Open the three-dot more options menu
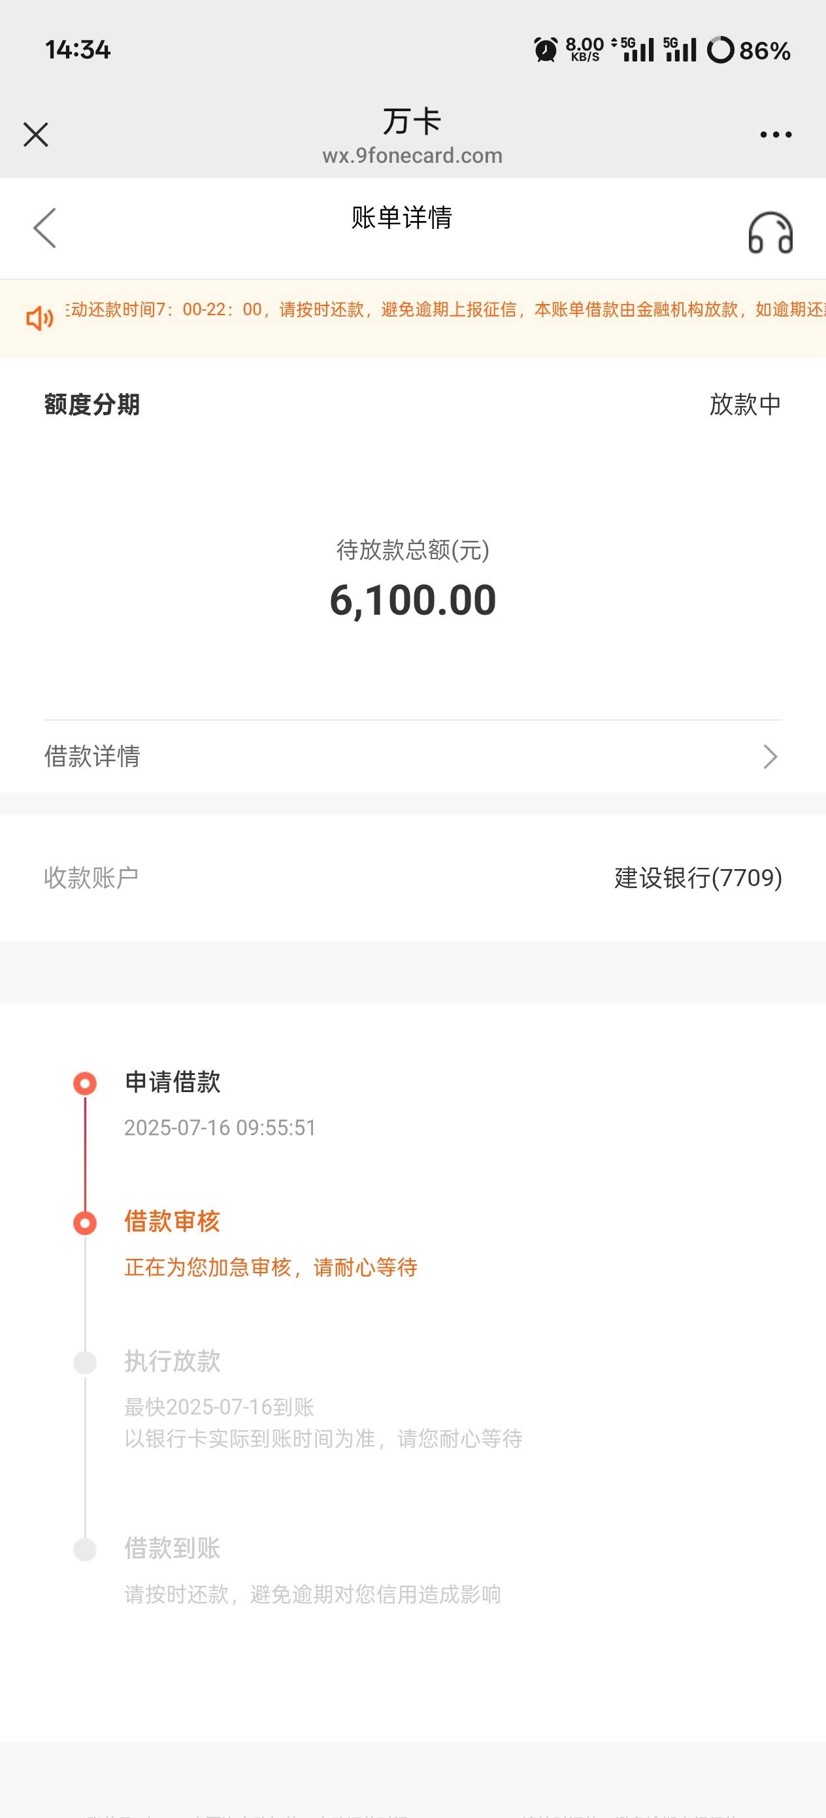The width and height of the screenshot is (826, 1818). tap(775, 134)
